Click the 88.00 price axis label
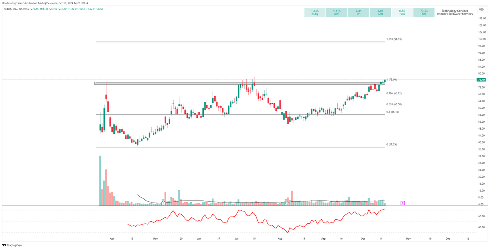This screenshot has height=249, width=490. tap(481, 59)
